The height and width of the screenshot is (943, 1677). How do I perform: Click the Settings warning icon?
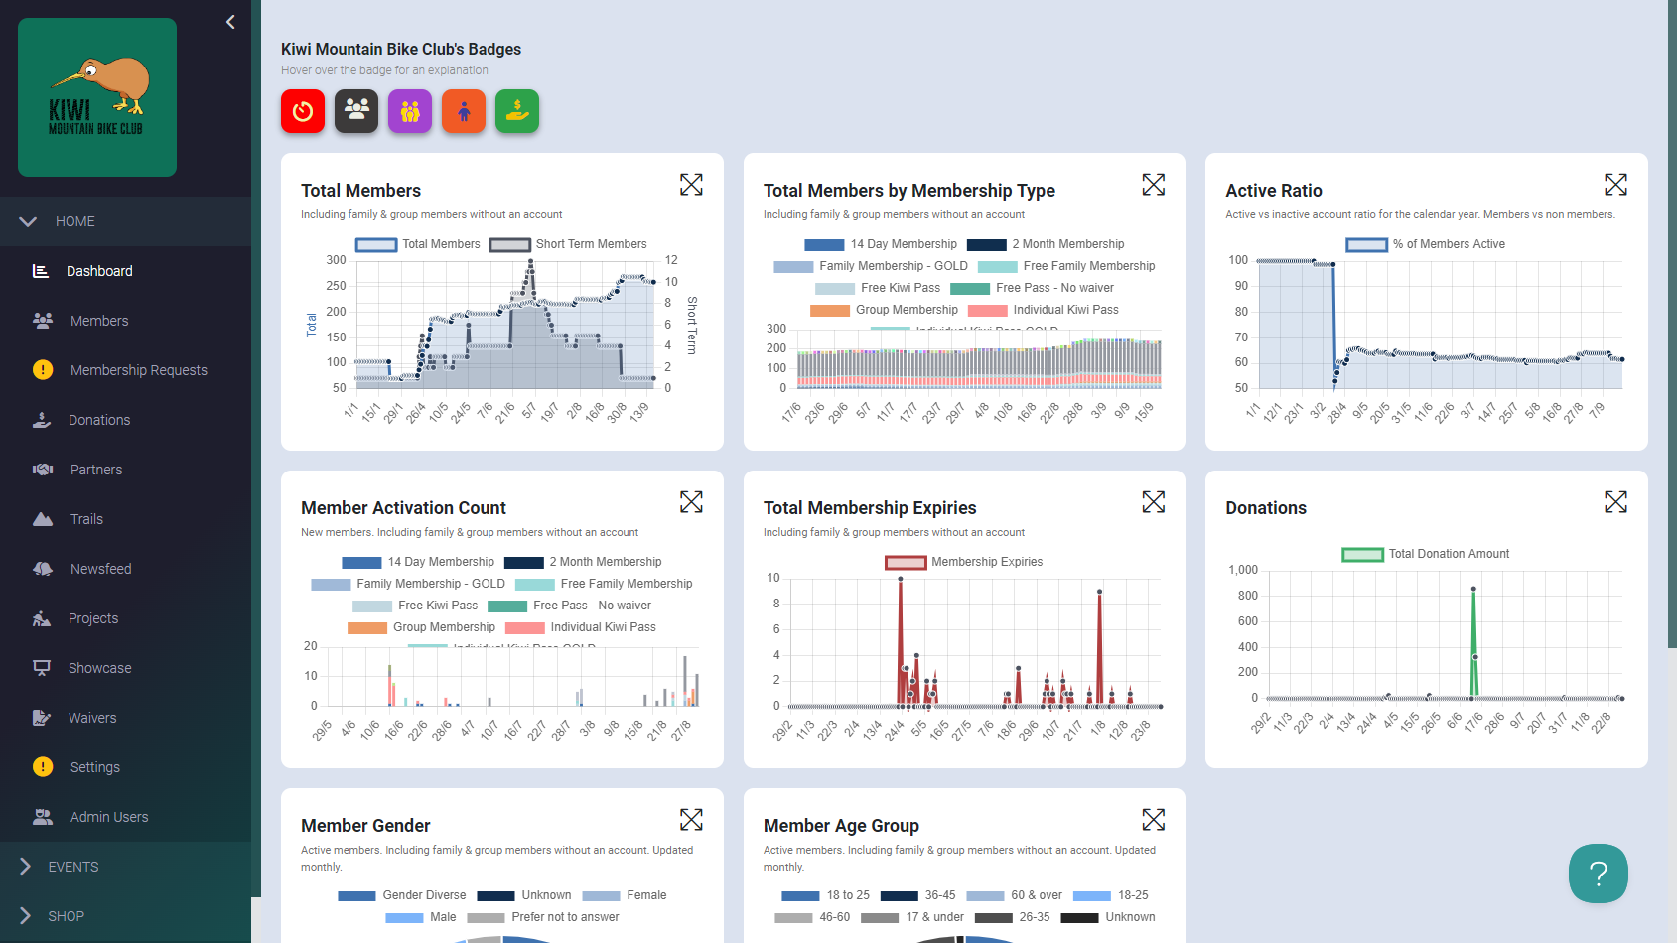43,767
